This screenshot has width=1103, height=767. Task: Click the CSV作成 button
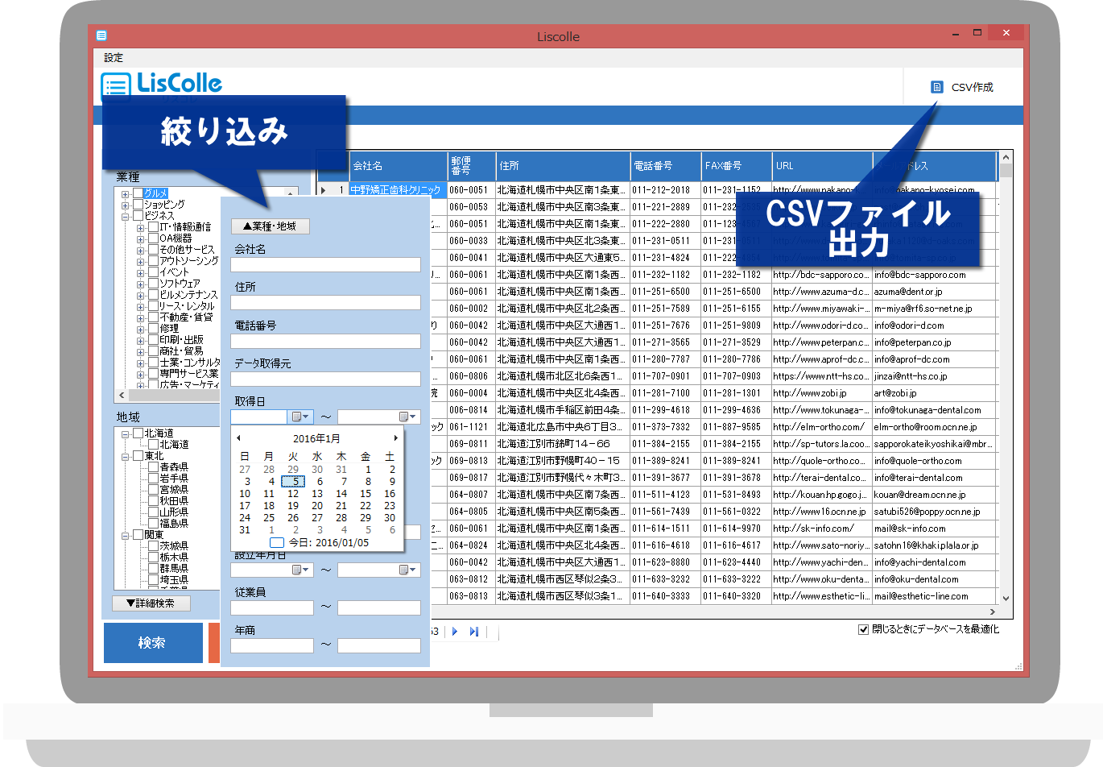964,87
